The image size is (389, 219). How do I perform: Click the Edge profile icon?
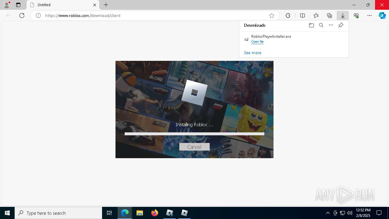7,5
